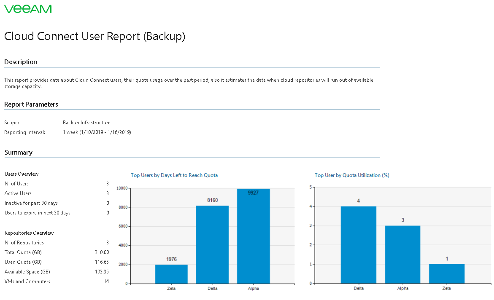Viewport: 494px width, 300px height.
Task: Click the Total Quota (GB) label
Action: point(23,252)
